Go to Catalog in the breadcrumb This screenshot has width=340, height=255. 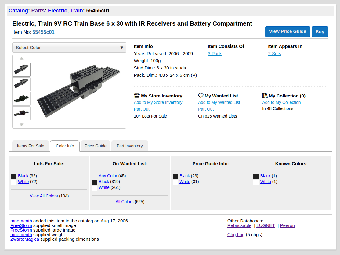(x=18, y=11)
